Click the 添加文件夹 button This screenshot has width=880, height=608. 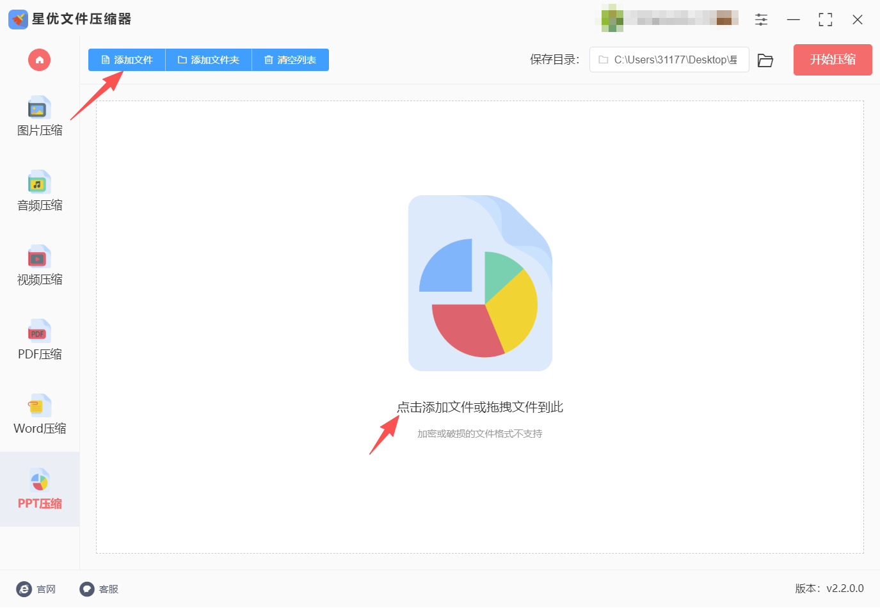209,60
